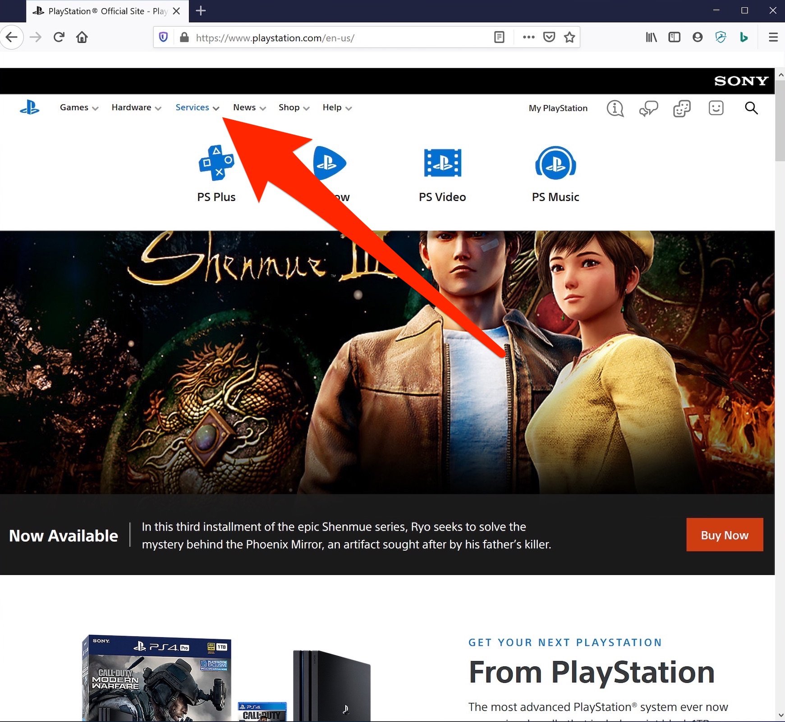Open a new browser tab with plus
The image size is (785, 722).
tap(201, 11)
